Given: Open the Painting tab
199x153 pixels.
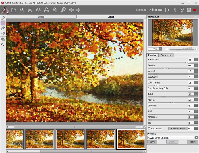Looking at the screenshot, I should [152, 55].
